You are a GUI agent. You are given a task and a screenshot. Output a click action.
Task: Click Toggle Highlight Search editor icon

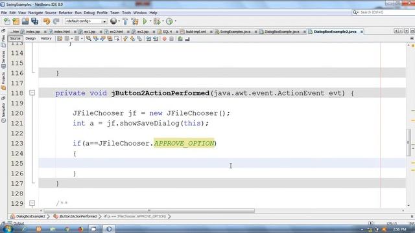[x=110, y=39]
